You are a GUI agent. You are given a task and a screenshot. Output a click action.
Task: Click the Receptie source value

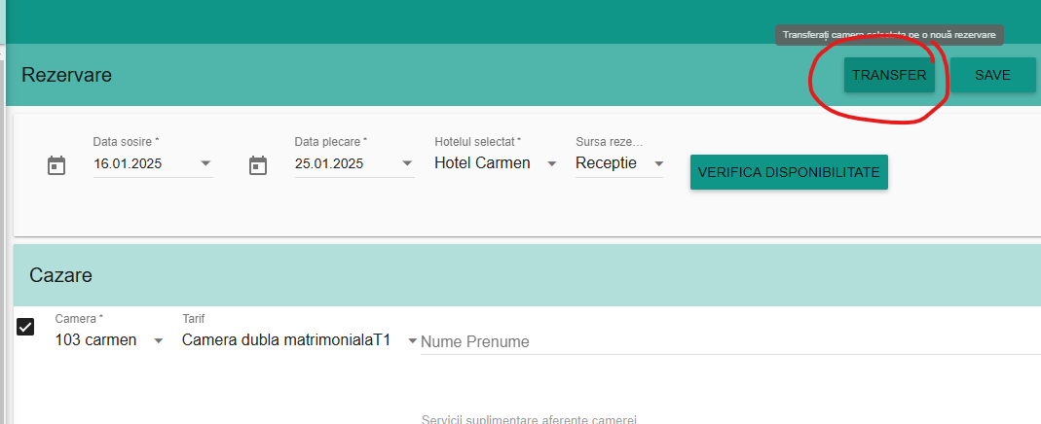coord(606,163)
